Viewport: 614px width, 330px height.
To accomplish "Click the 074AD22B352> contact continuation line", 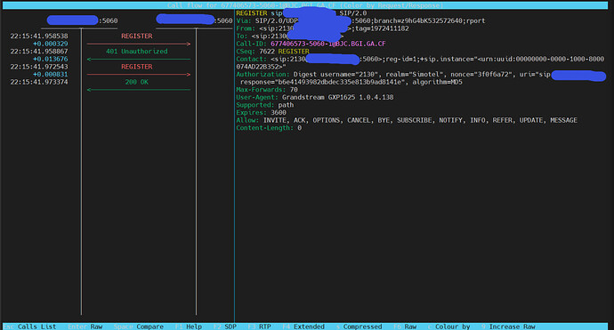I will click(262, 67).
